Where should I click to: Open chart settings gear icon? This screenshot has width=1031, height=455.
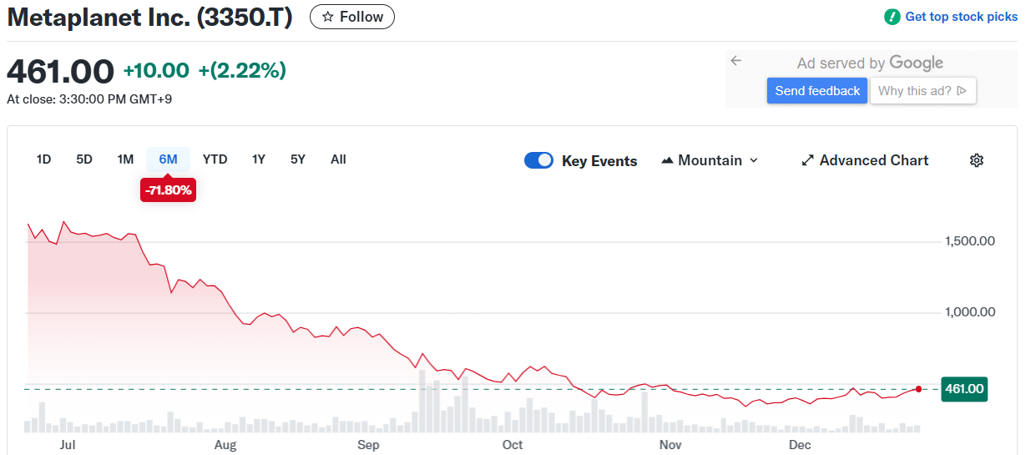[977, 160]
